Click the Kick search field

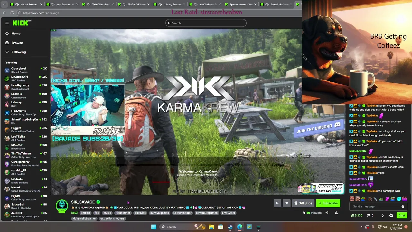click(206, 23)
